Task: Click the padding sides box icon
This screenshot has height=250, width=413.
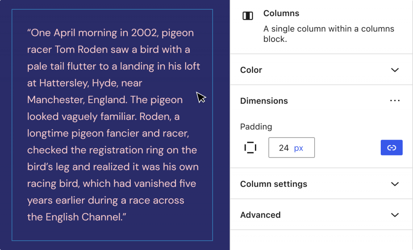Action: click(250, 148)
